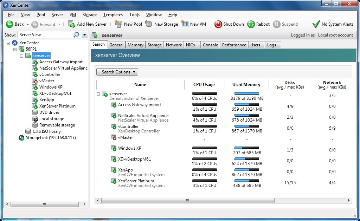This screenshot has width=360, height=221.
Task: Click the DVD drives icon in the sidebar
Action: pyautogui.click(x=34, y=112)
